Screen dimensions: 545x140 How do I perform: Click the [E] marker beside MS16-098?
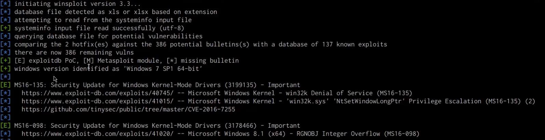point(5,125)
